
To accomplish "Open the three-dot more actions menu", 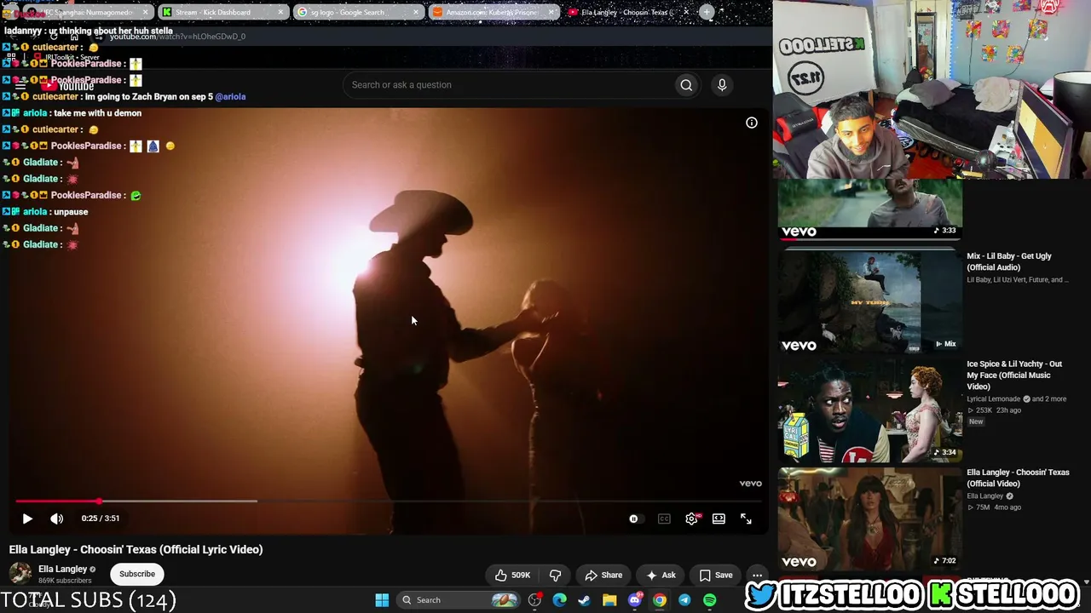I will [757, 576].
